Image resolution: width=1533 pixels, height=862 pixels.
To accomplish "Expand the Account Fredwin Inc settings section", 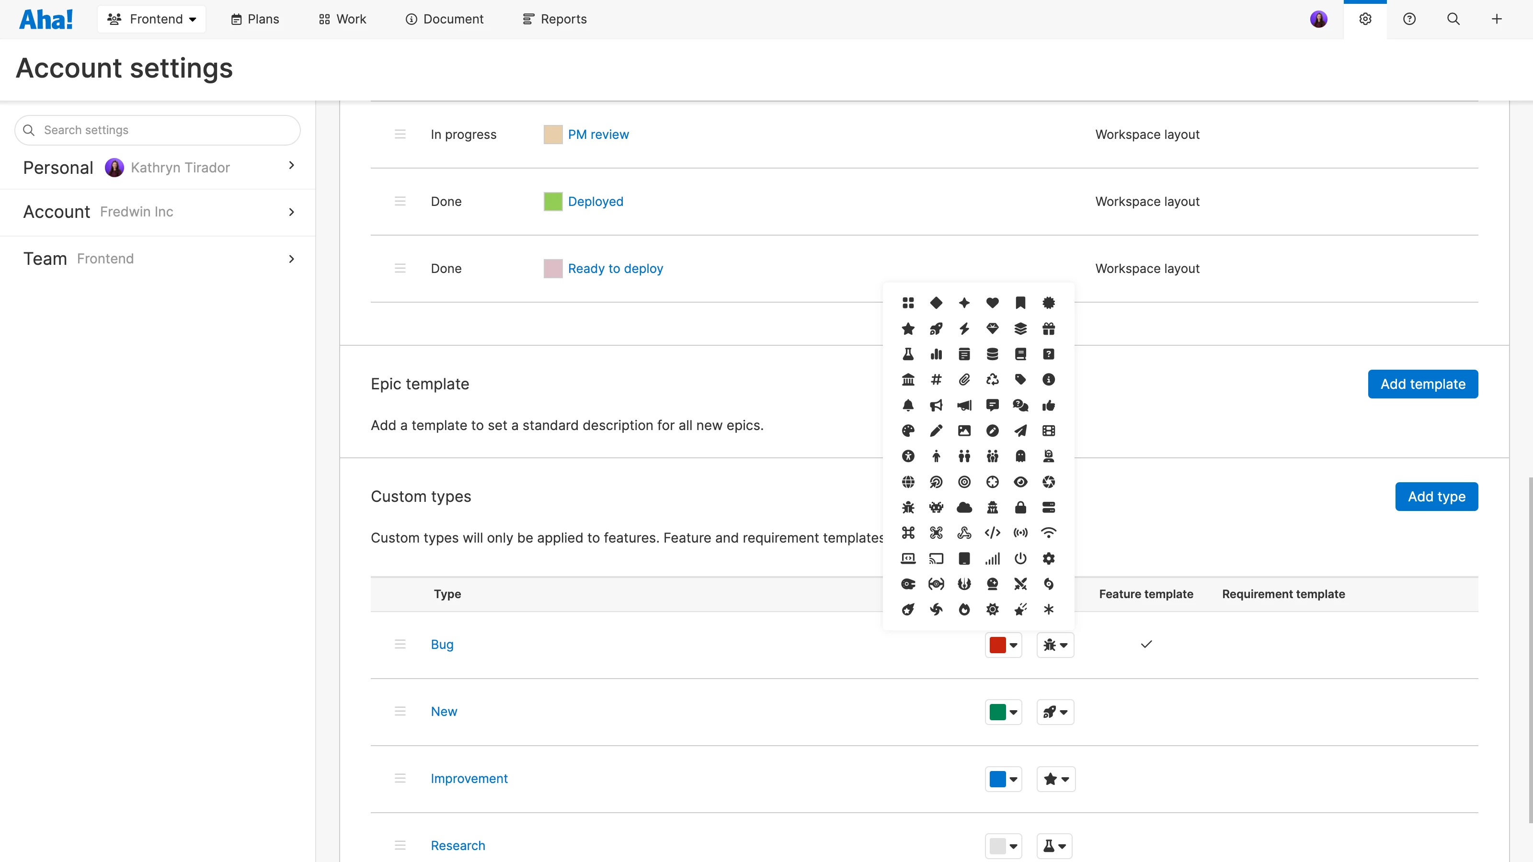I will point(158,212).
